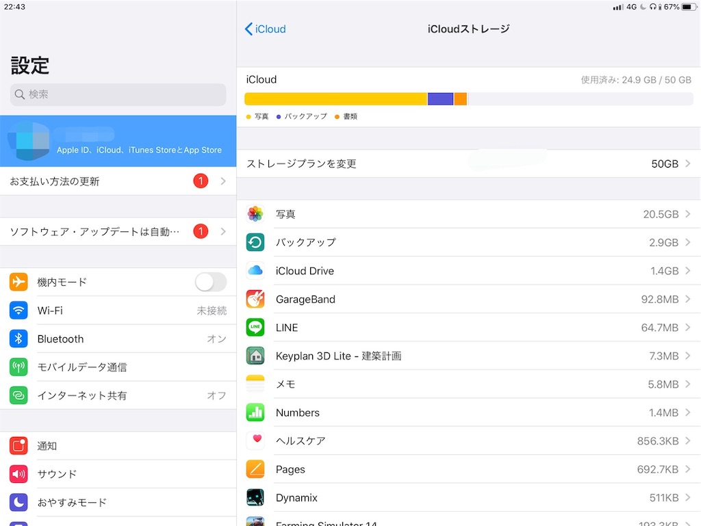The width and height of the screenshot is (701, 526).
Task: Tap the Health (ヘルスケア) heart icon
Action: click(255, 440)
